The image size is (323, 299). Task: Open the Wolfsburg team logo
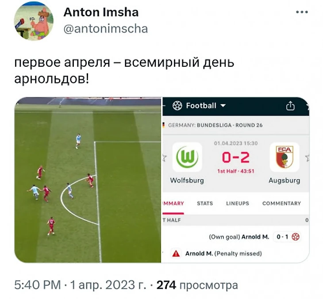[187, 157]
